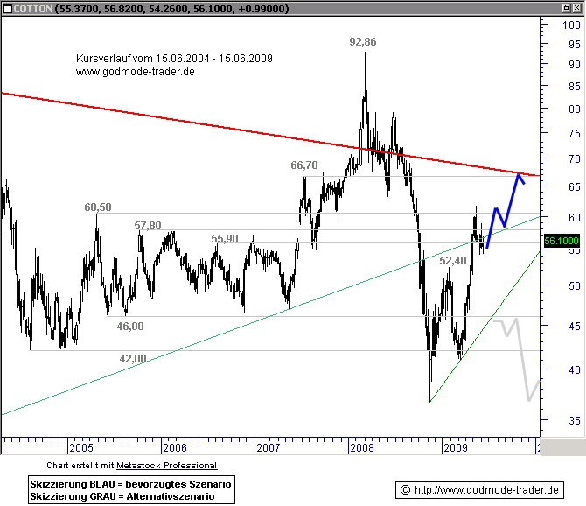Click the 66,70 resistance label
The width and height of the screenshot is (586, 506).
(304, 165)
